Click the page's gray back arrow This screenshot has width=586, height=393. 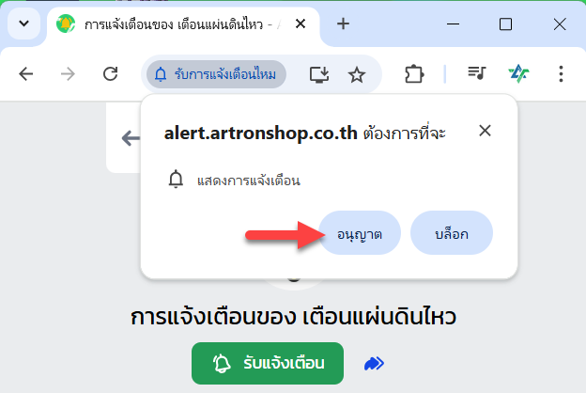pos(131,137)
